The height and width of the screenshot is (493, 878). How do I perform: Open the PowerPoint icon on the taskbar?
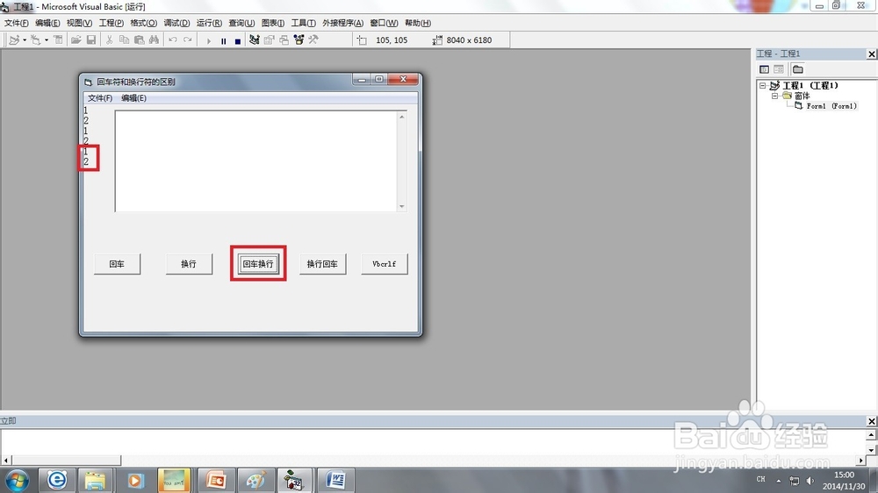point(215,480)
